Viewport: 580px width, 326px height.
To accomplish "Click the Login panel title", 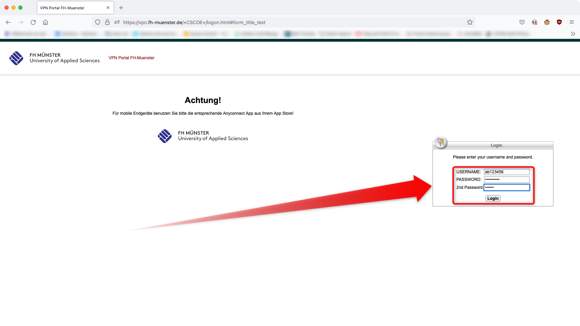I will 496,145.
